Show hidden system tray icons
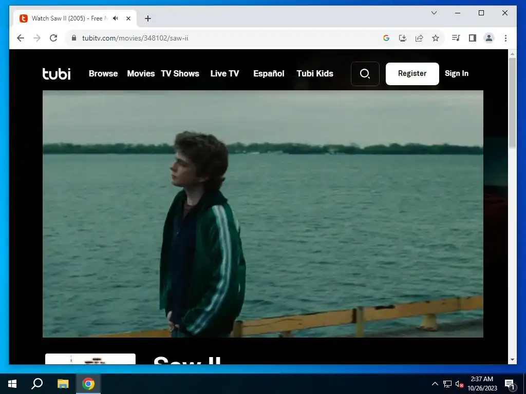Image resolution: width=526 pixels, height=394 pixels. pos(435,384)
